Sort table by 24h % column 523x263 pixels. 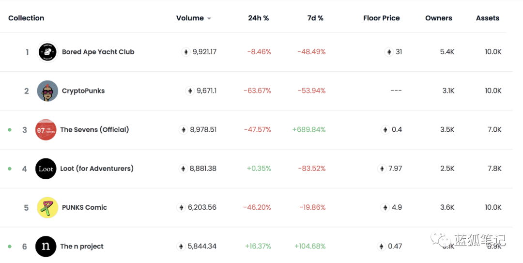258,18
